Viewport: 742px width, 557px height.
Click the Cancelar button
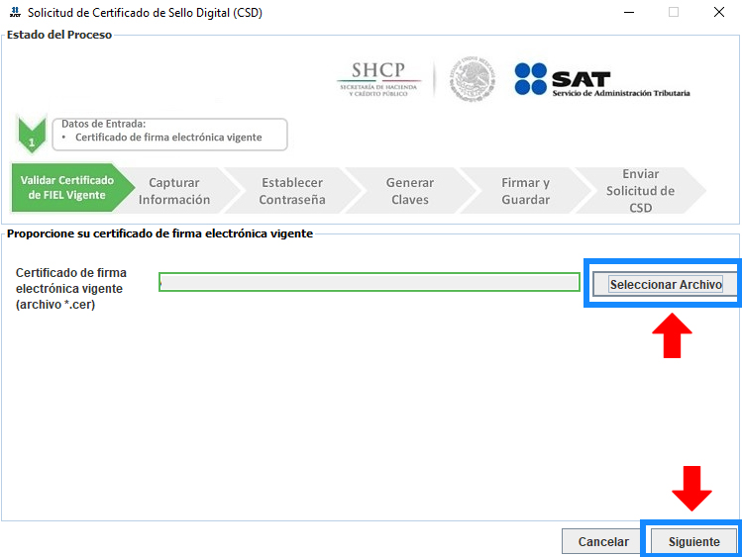[603, 541]
